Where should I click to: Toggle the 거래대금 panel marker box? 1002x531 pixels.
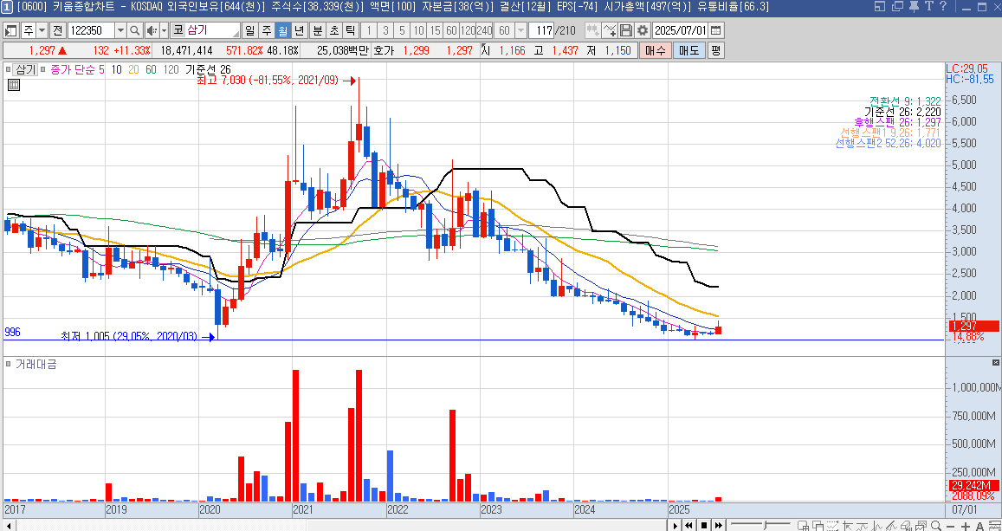[x=9, y=365]
